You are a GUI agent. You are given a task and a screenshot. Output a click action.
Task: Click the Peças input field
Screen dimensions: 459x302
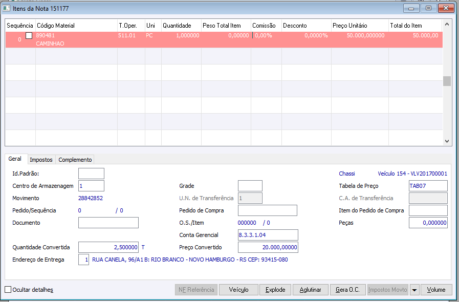click(428, 223)
